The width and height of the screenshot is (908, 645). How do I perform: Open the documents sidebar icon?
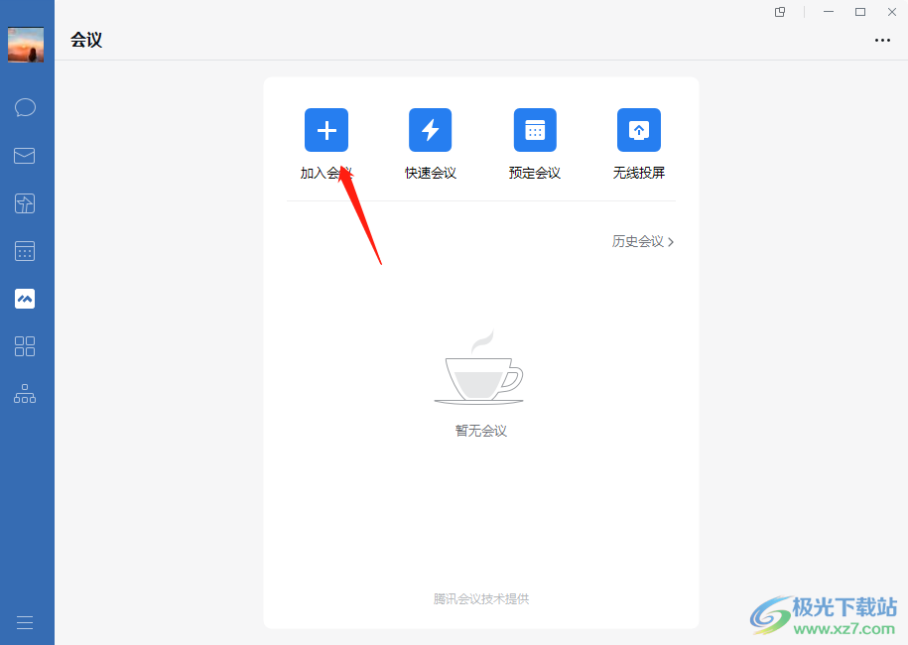[25, 202]
